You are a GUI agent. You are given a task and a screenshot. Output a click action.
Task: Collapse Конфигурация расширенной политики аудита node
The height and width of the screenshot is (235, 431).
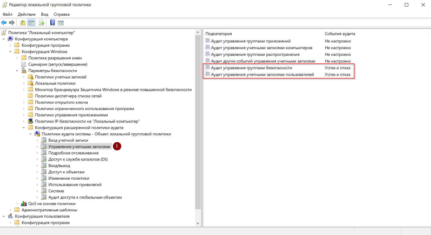[x=24, y=128]
